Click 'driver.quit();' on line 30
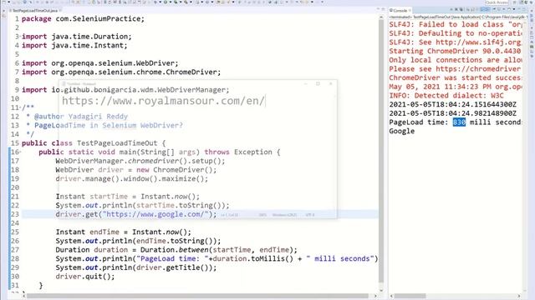Image resolution: width=535 pixels, height=300 pixels. pos(85,277)
